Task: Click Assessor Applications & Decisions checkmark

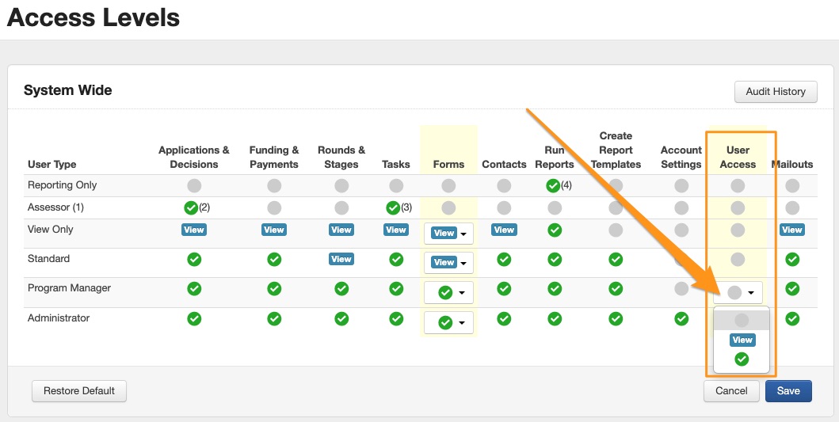Action: [x=190, y=208]
